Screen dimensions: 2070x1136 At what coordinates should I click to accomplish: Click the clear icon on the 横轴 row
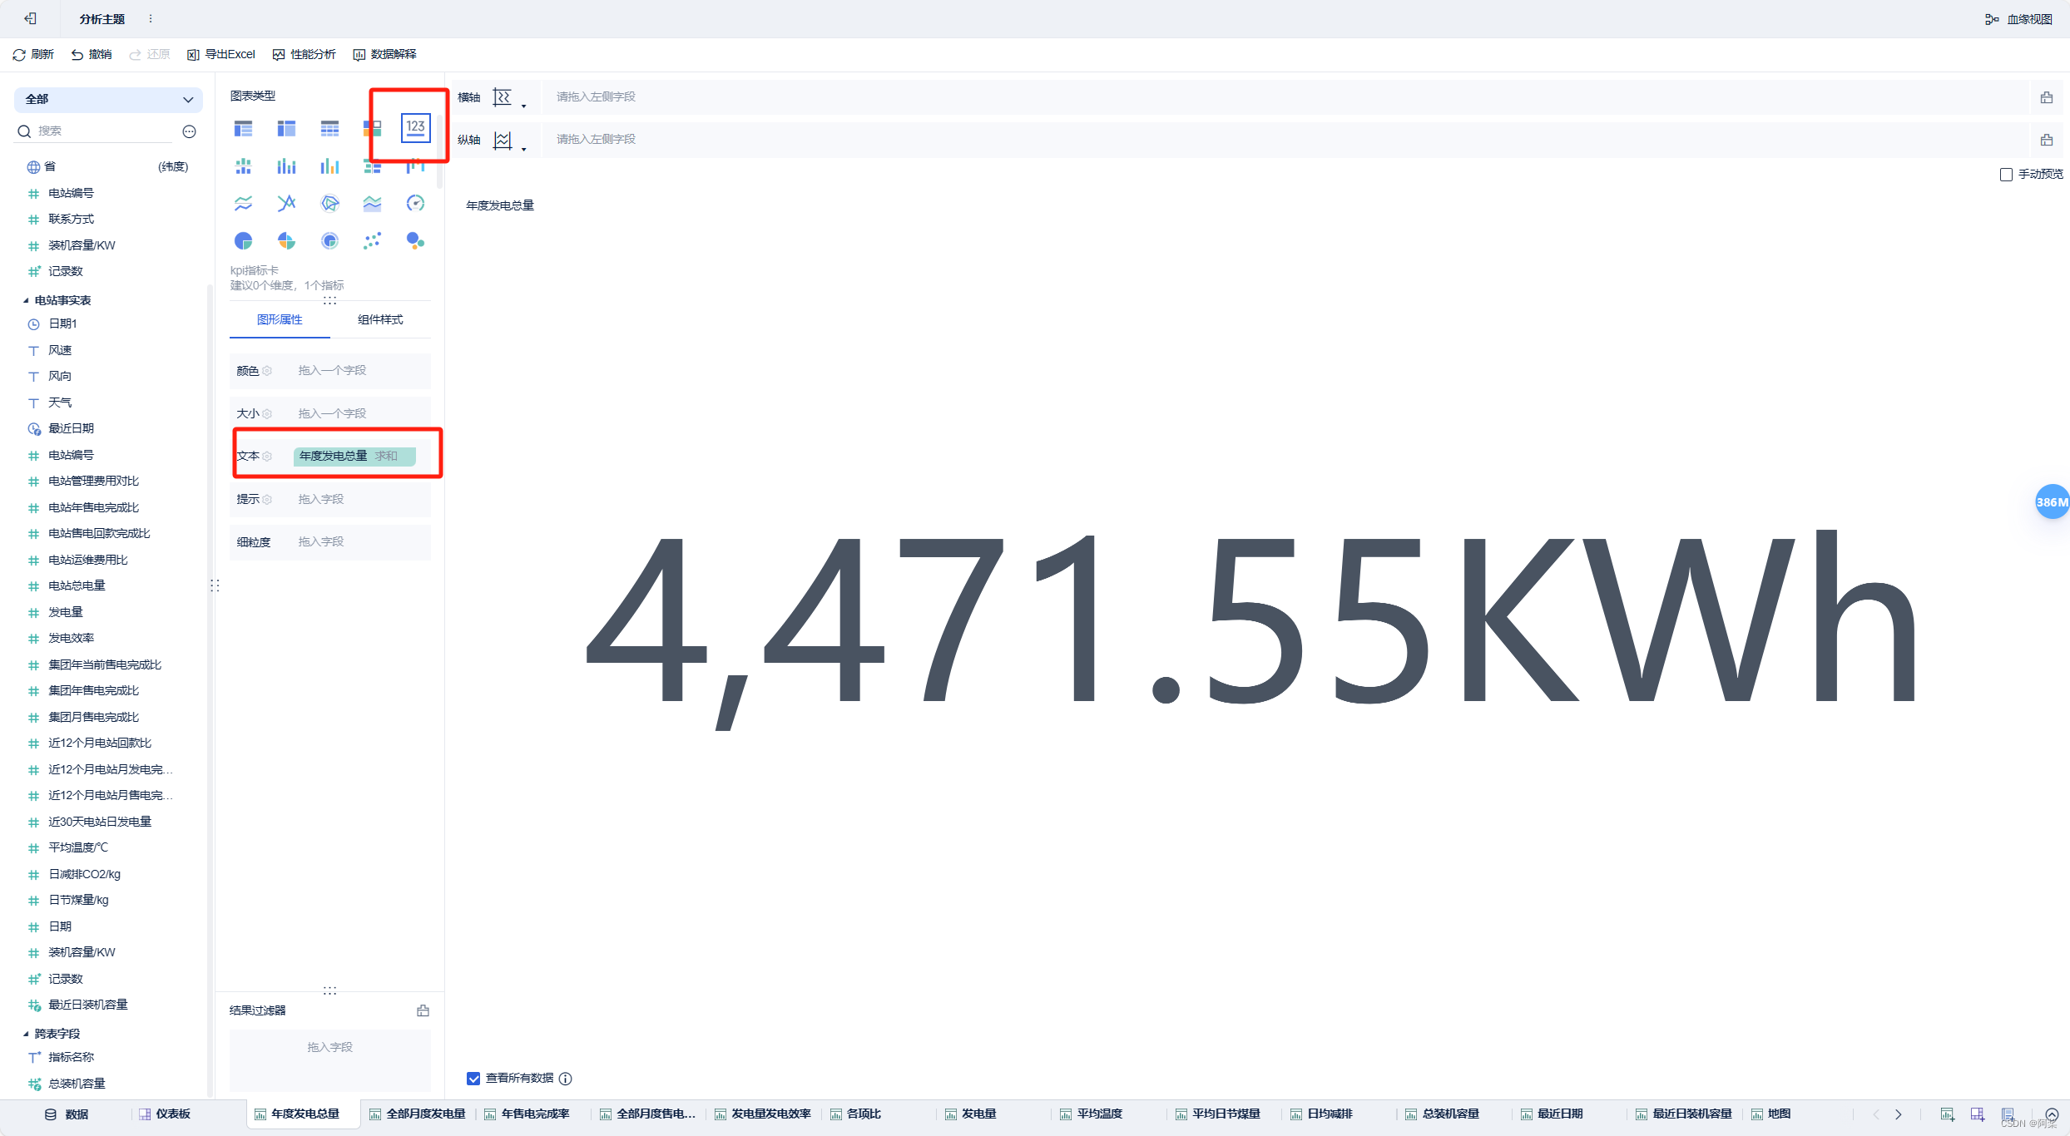(2047, 97)
